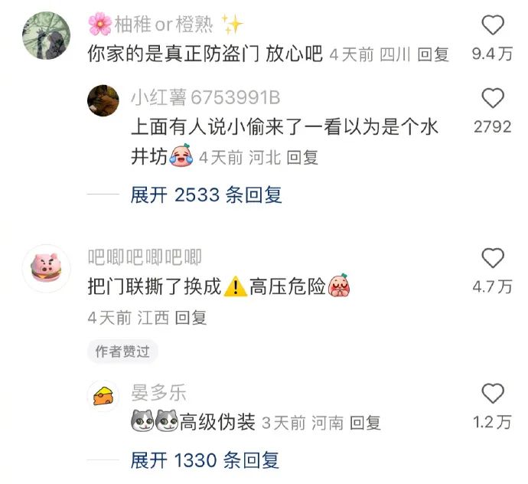The height and width of the screenshot is (484, 528).
Task: Expand the 2533 replies thread
Action: tap(206, 195)
